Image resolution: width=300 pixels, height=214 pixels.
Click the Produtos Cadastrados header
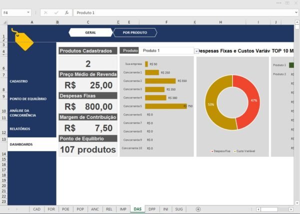pyautogui.click(x=88, y=51)
